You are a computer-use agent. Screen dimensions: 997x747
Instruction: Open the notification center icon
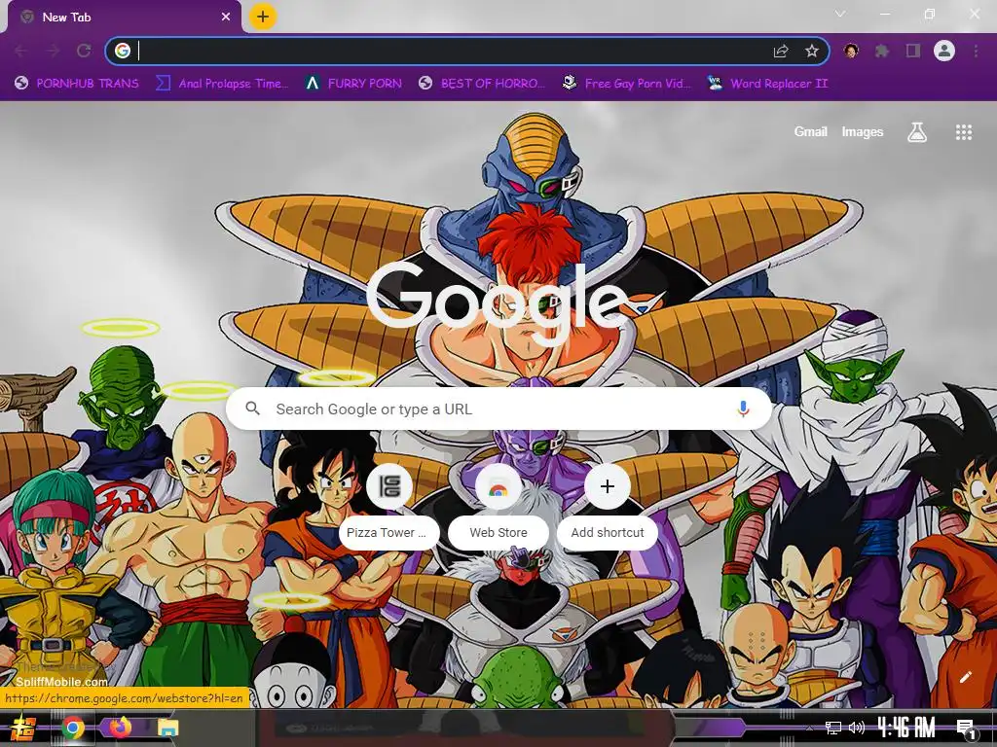[966, 729]
